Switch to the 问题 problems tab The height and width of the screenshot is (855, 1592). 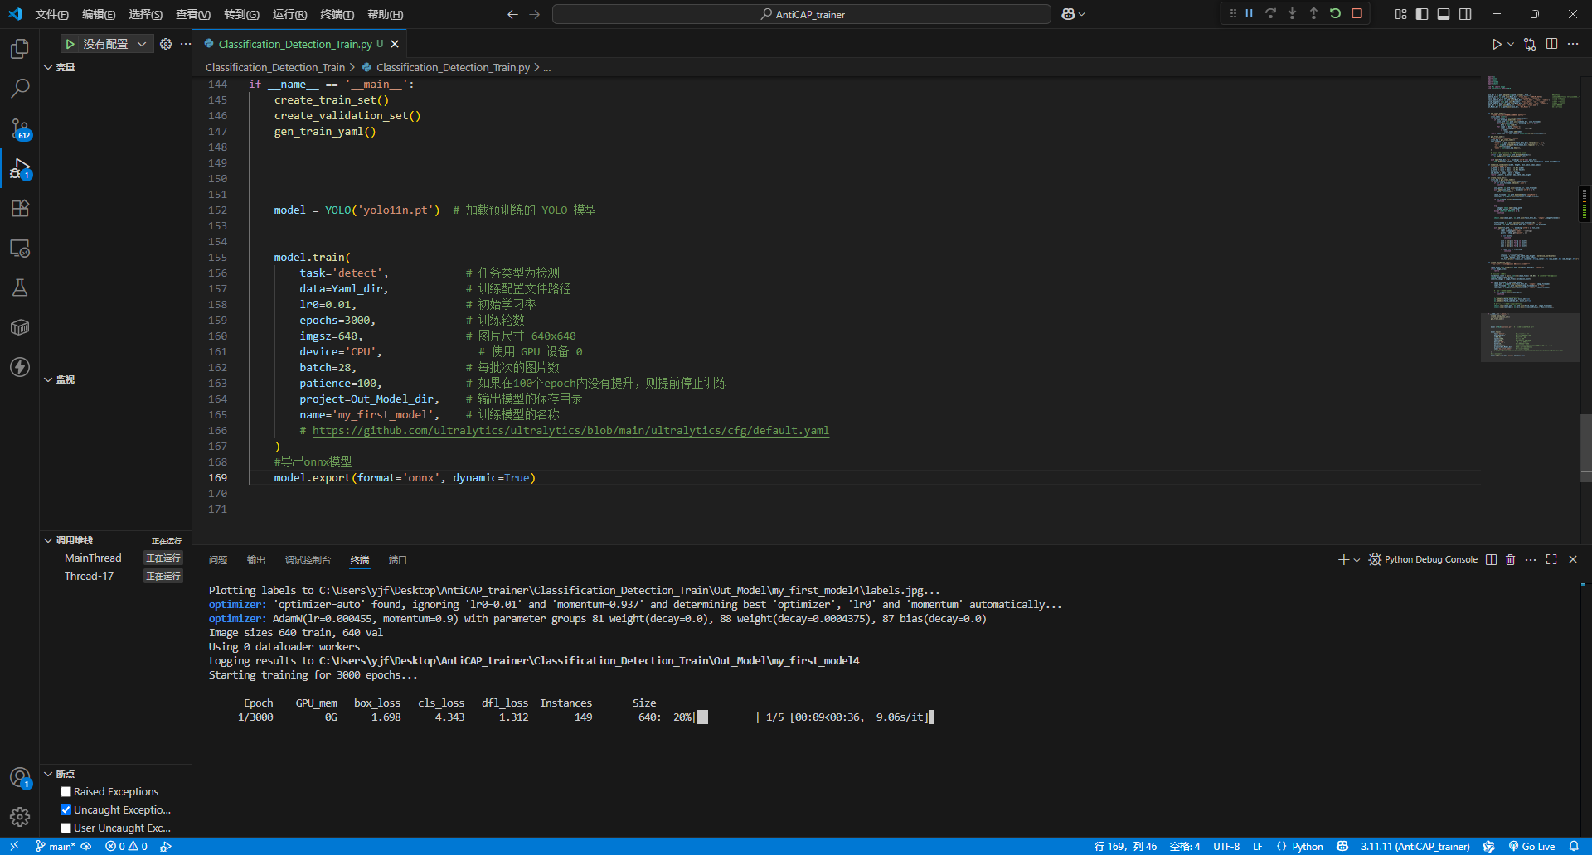point(218,560)
